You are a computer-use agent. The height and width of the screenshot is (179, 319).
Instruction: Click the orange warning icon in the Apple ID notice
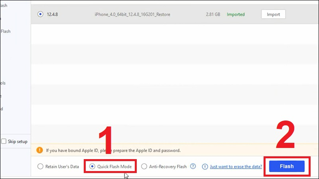point(39,151)
